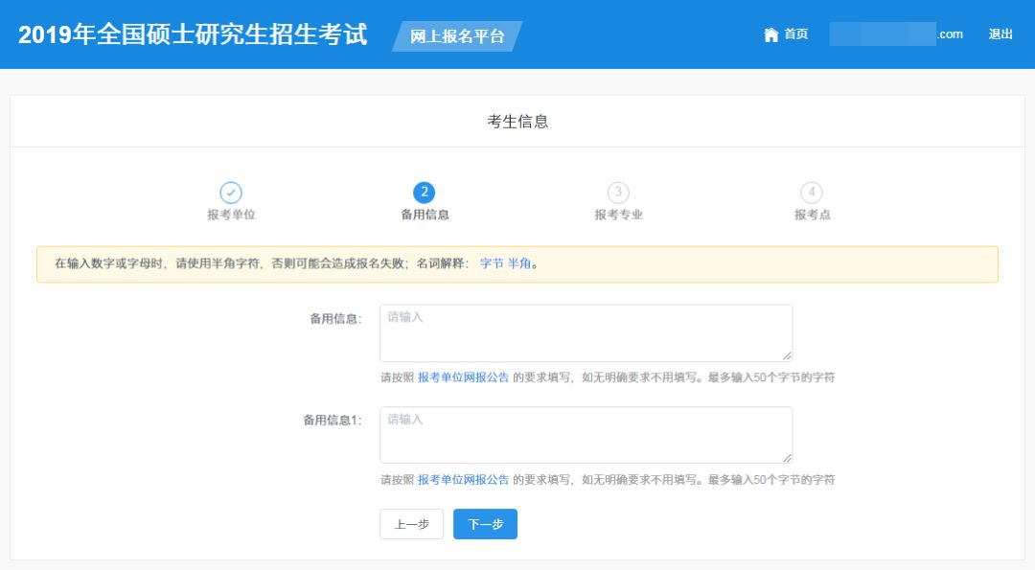Select the step 3 circle for 报考专业
The image size is (1035, 570).
[x=618, y=193]
